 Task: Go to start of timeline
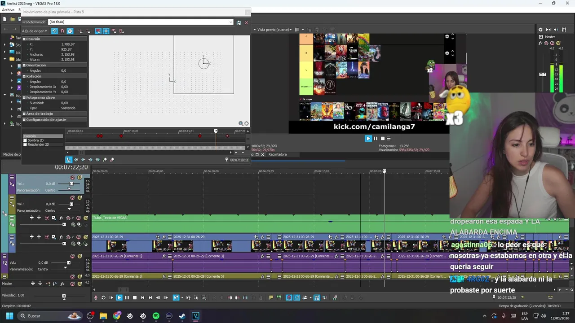(x=142, y=297)
